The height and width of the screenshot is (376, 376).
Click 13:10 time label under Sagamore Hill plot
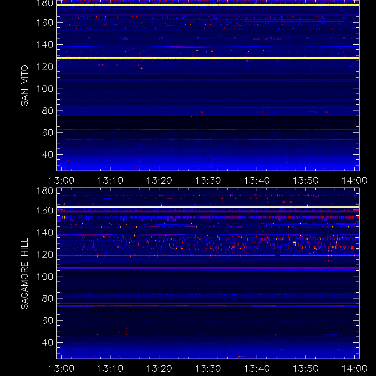pyautogui.click(x=110, y=368)
